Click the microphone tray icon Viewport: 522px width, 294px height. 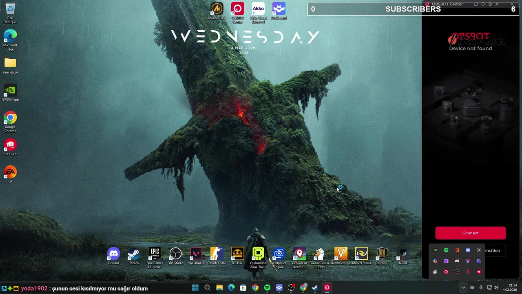[481, 288]
